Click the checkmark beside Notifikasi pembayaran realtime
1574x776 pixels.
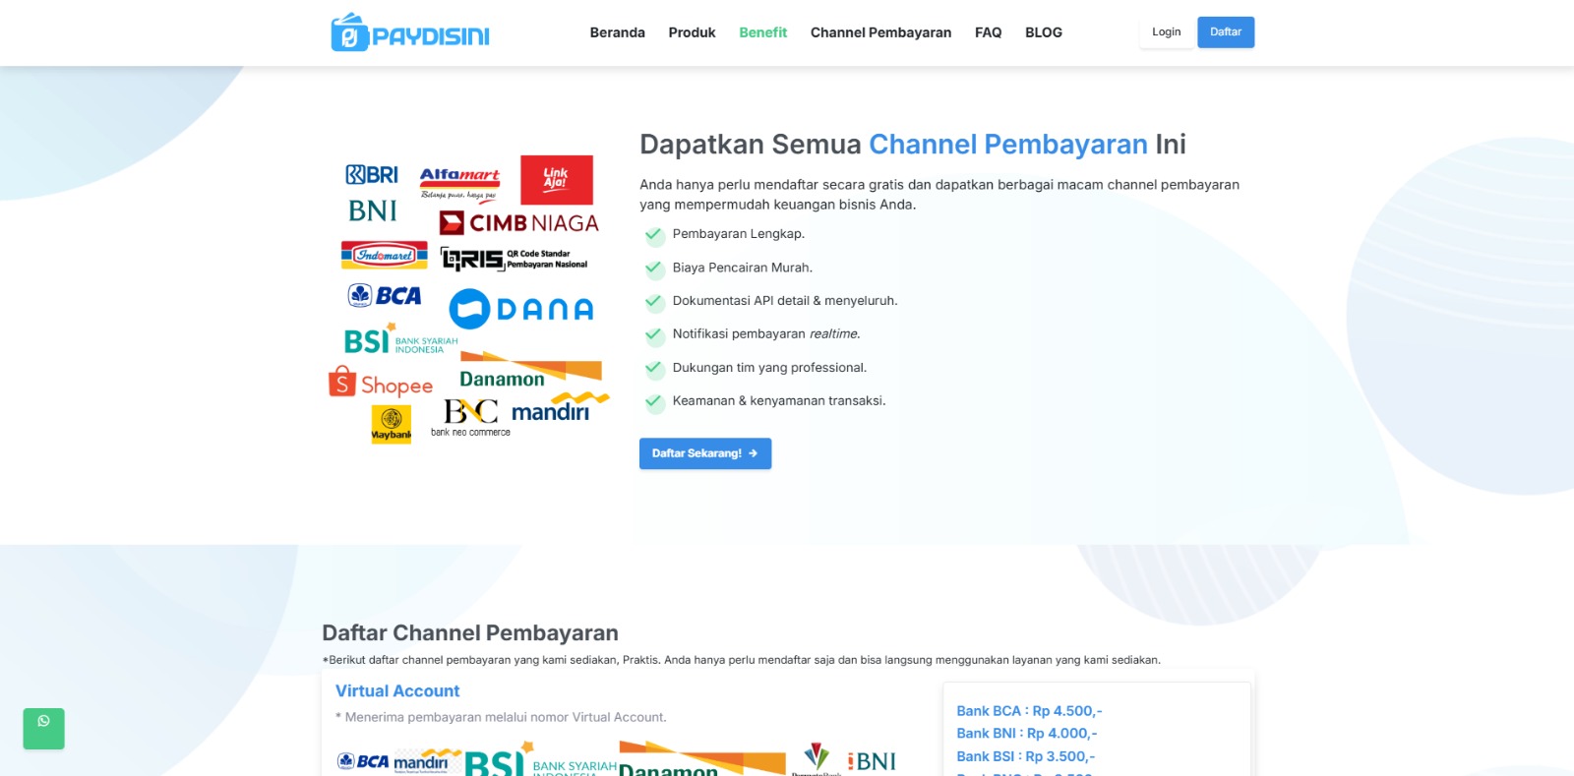coord(653,335)
